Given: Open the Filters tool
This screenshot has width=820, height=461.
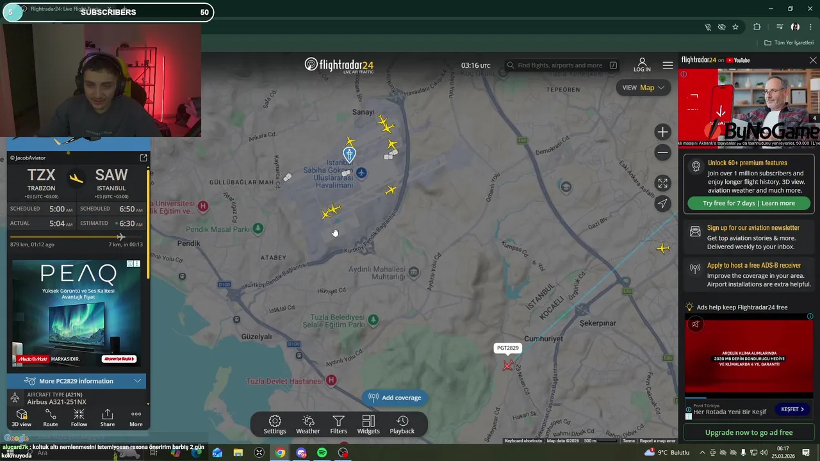Looking at the screenshot, I should [x=339, y=425].
